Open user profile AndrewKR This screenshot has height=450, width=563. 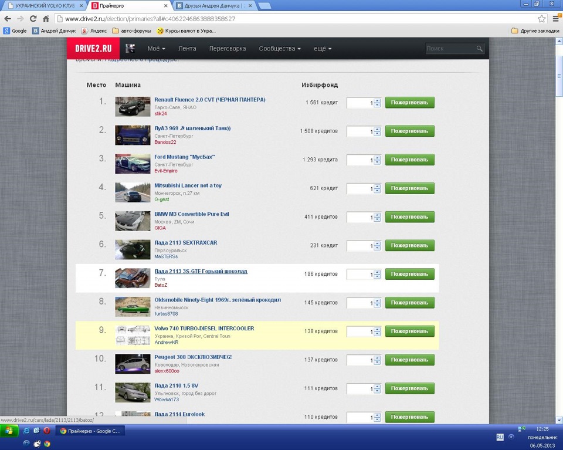click(x=166, y=342)
